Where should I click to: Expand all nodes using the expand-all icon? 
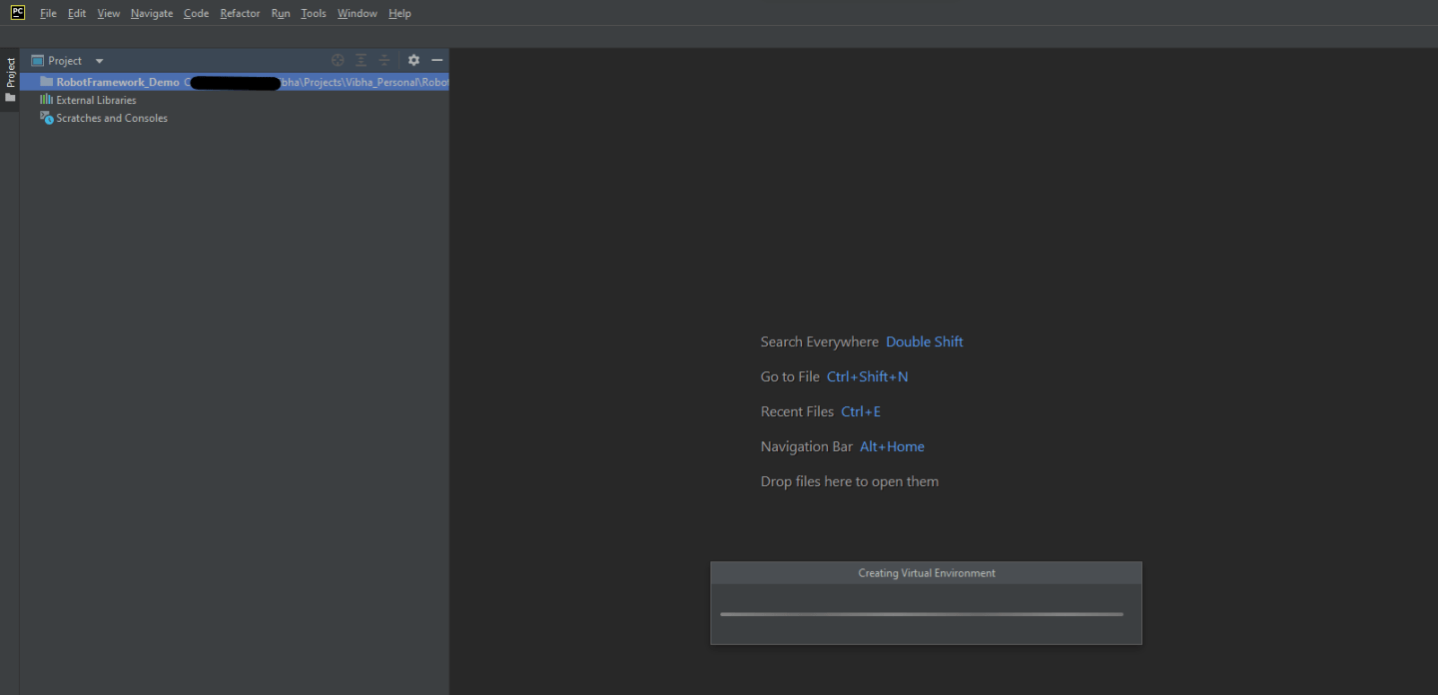[x=360, y=60]
